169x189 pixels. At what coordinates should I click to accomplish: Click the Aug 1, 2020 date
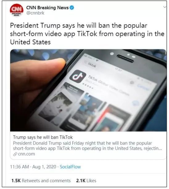(44, 167)
